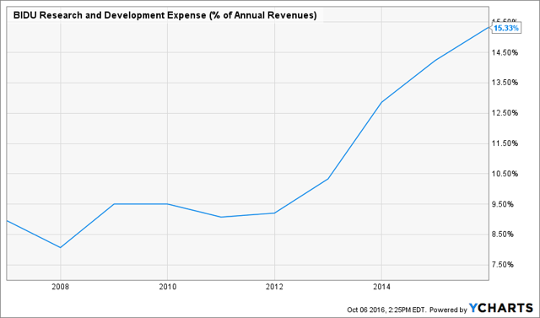Click the YCHARTS logo

501,308
